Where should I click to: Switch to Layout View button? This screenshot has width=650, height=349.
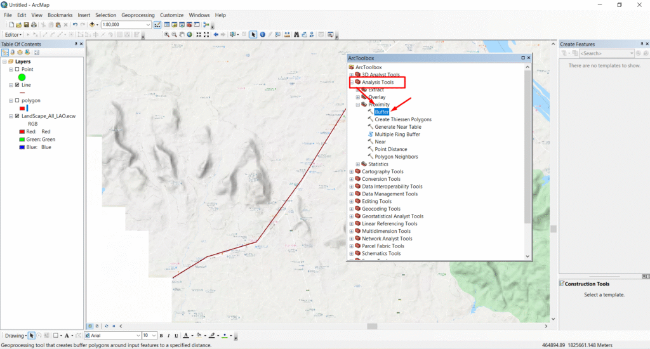point(97,326)
